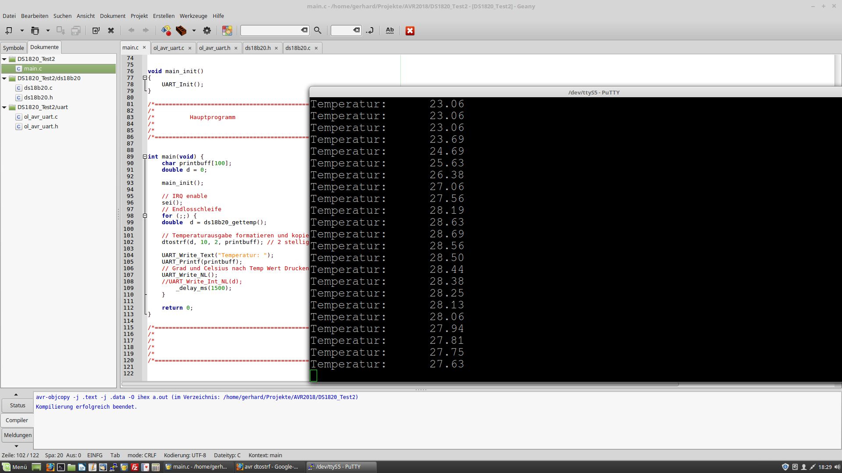Close current file with toolbar X icon
The width and height of the screenshot is (842, 473).
click(111, 31)
